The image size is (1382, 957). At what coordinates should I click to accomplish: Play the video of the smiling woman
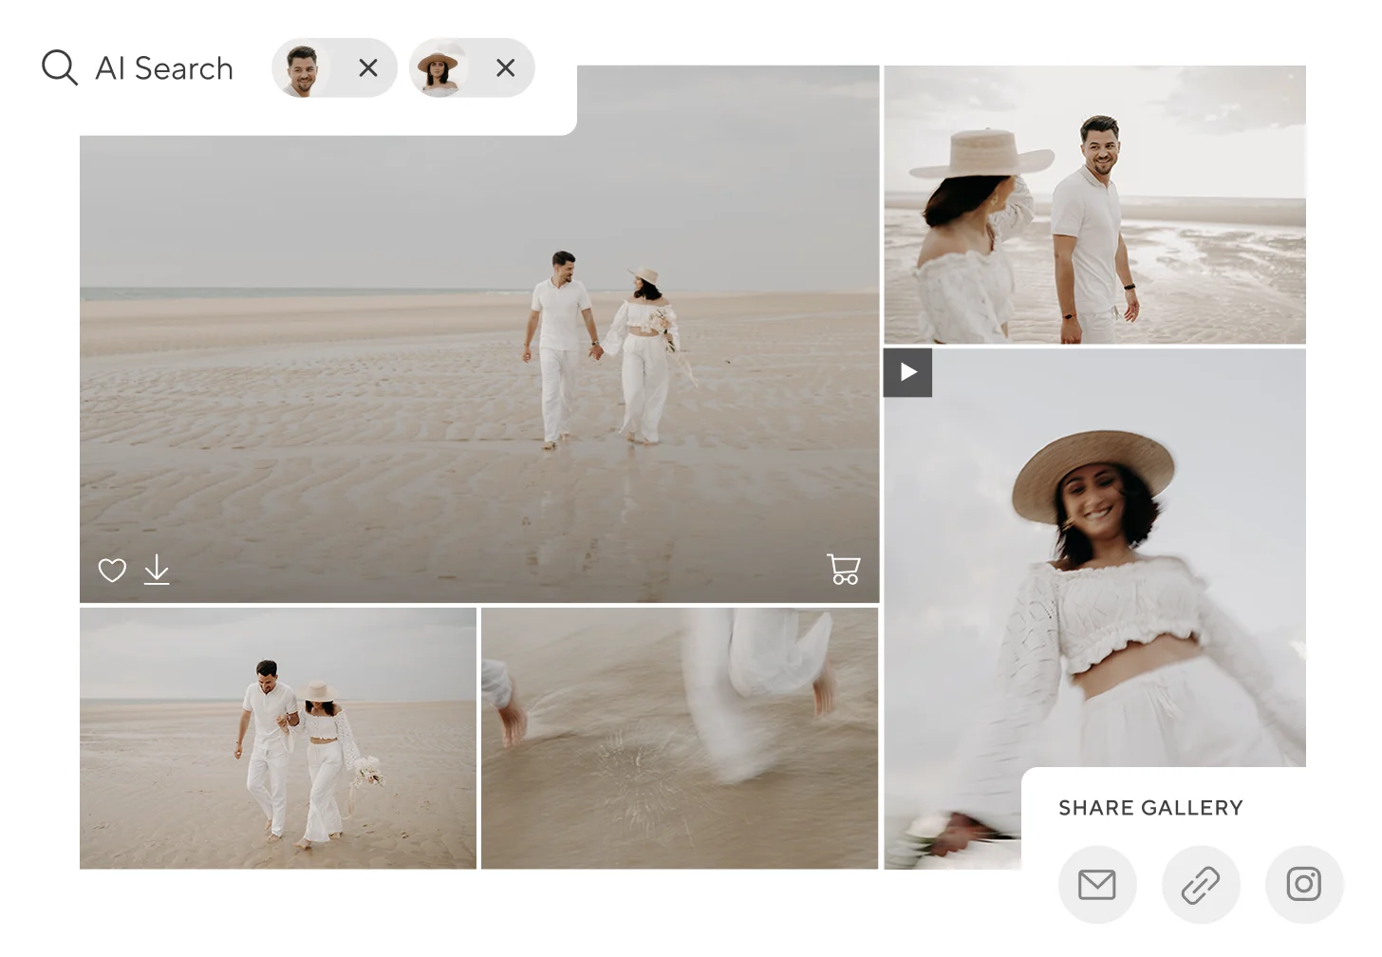(x=908, y=372)
